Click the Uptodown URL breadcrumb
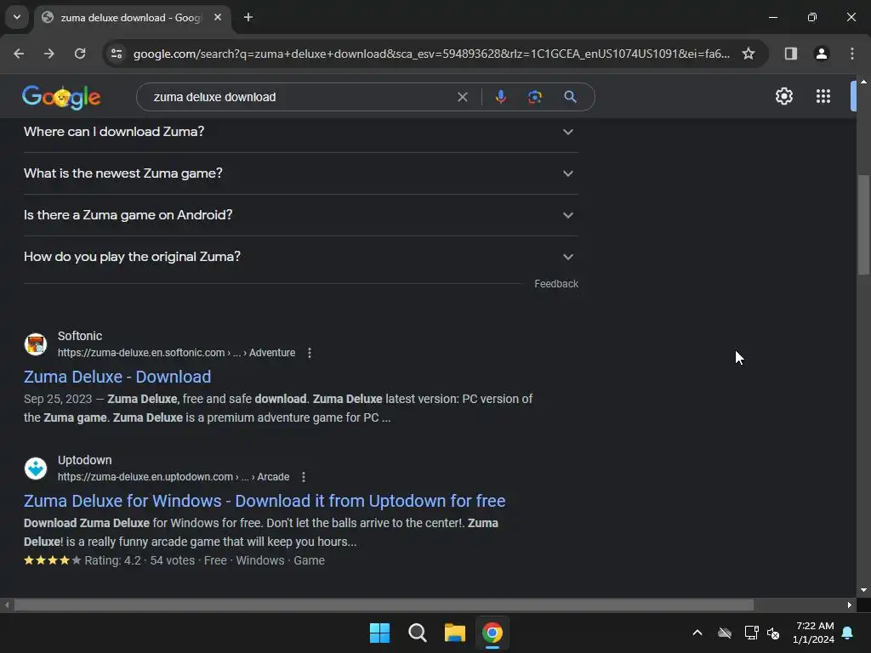The image size is (871, 653). pos(174,477)
